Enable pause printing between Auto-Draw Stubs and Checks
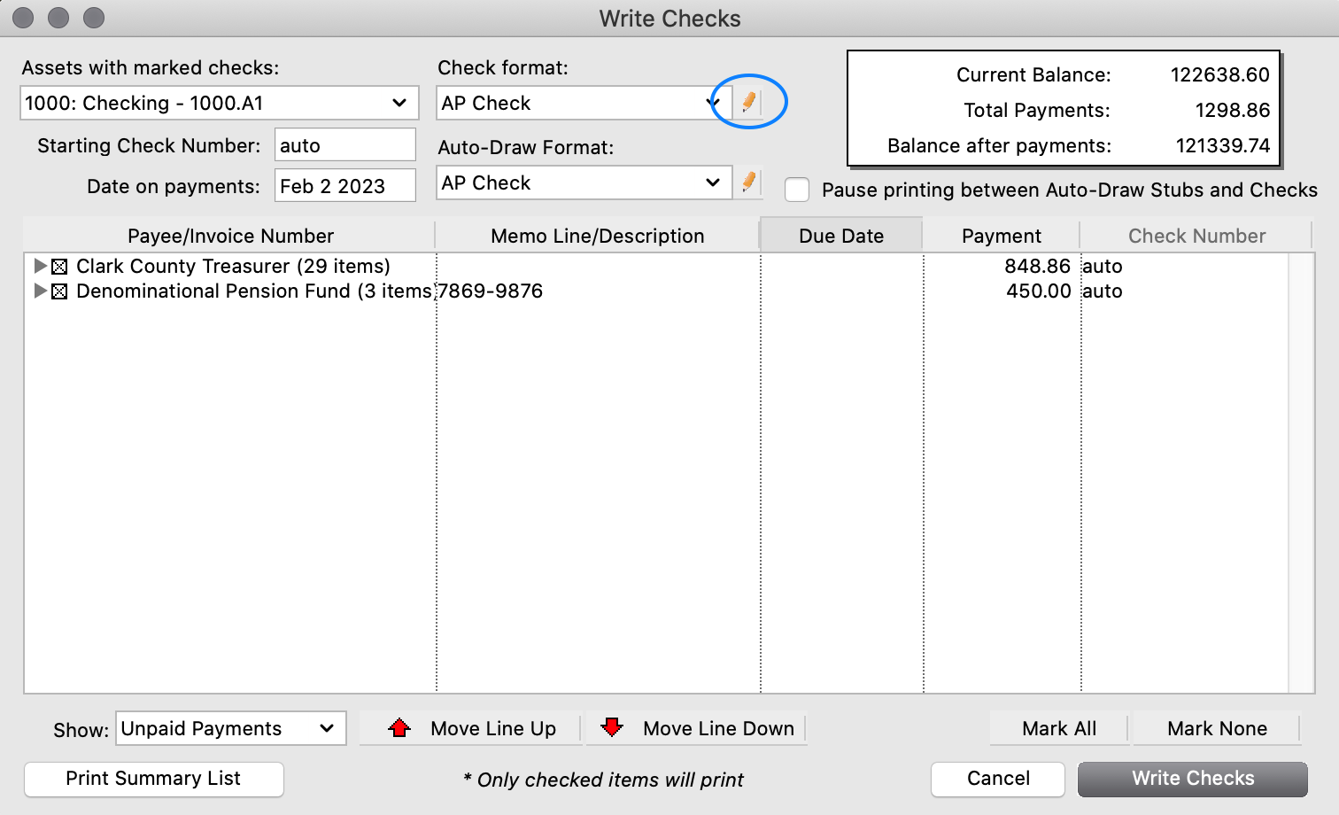The image size is (1339, 815). (x=797, y=190)
